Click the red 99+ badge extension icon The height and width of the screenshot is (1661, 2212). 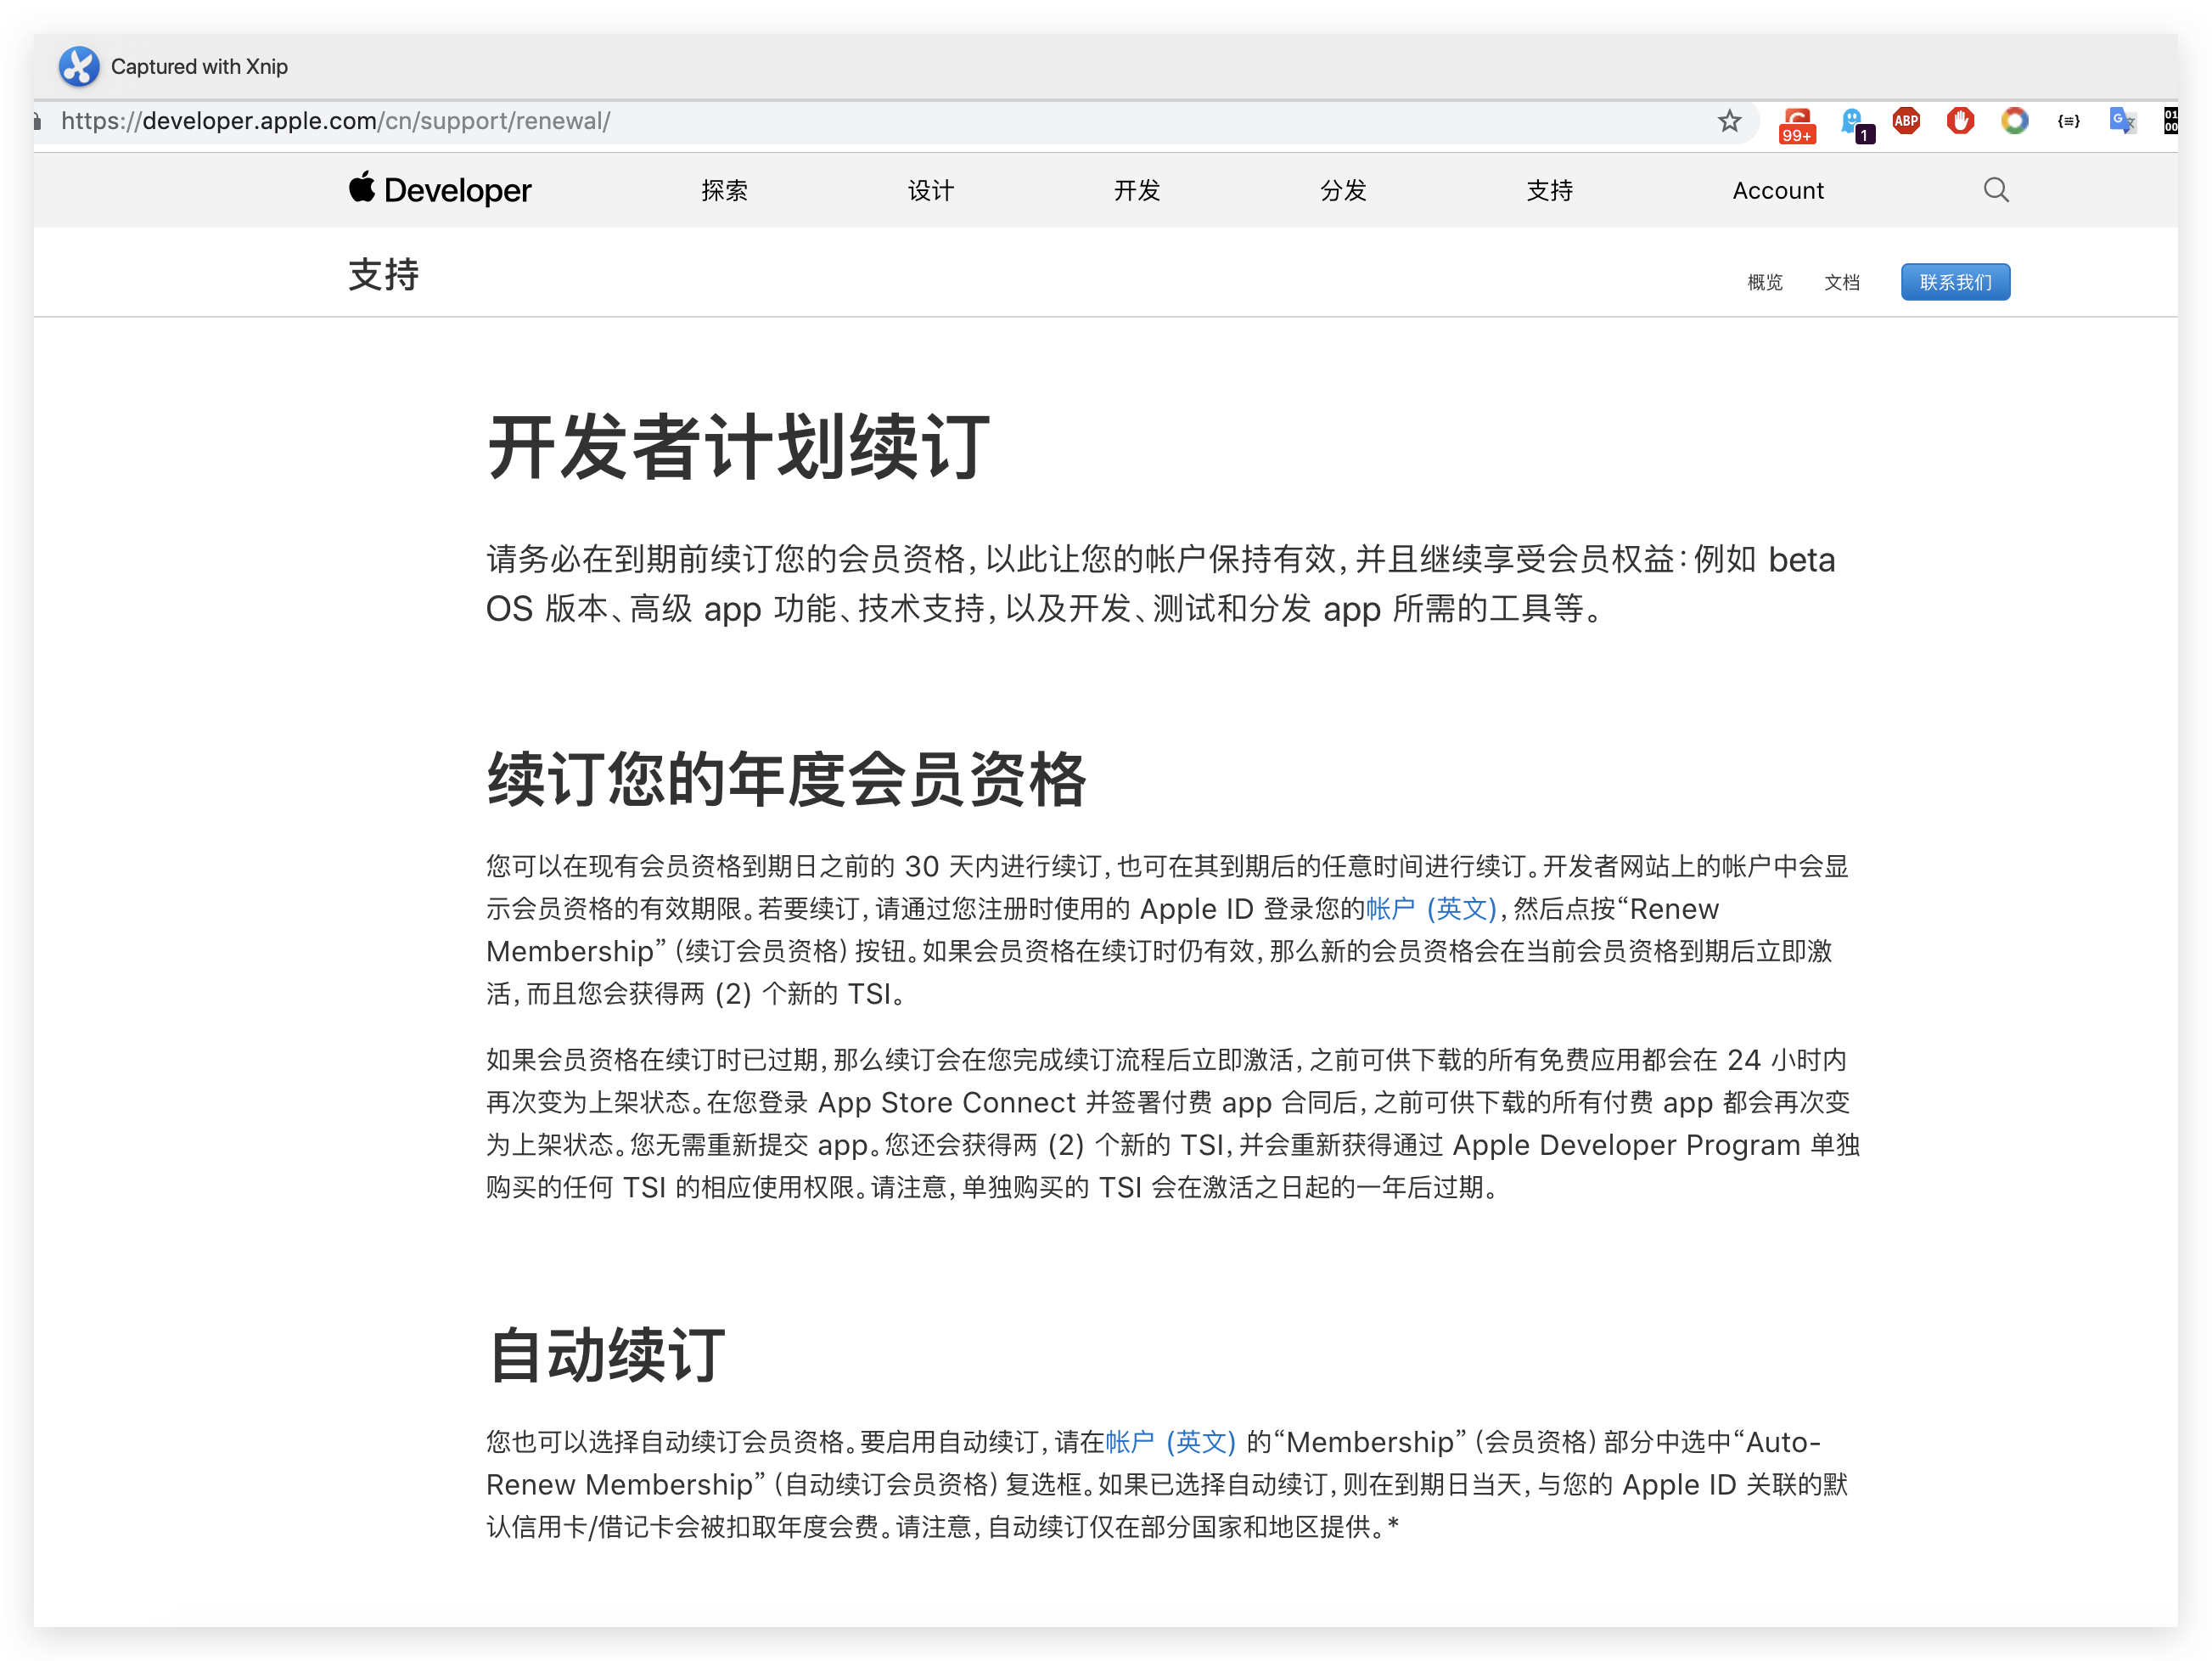click(x=1797, y=121)
